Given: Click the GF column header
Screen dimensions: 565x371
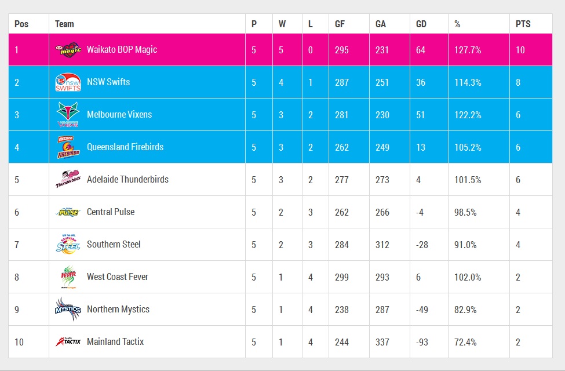Looking at the screenshot, I should point(340,24).
